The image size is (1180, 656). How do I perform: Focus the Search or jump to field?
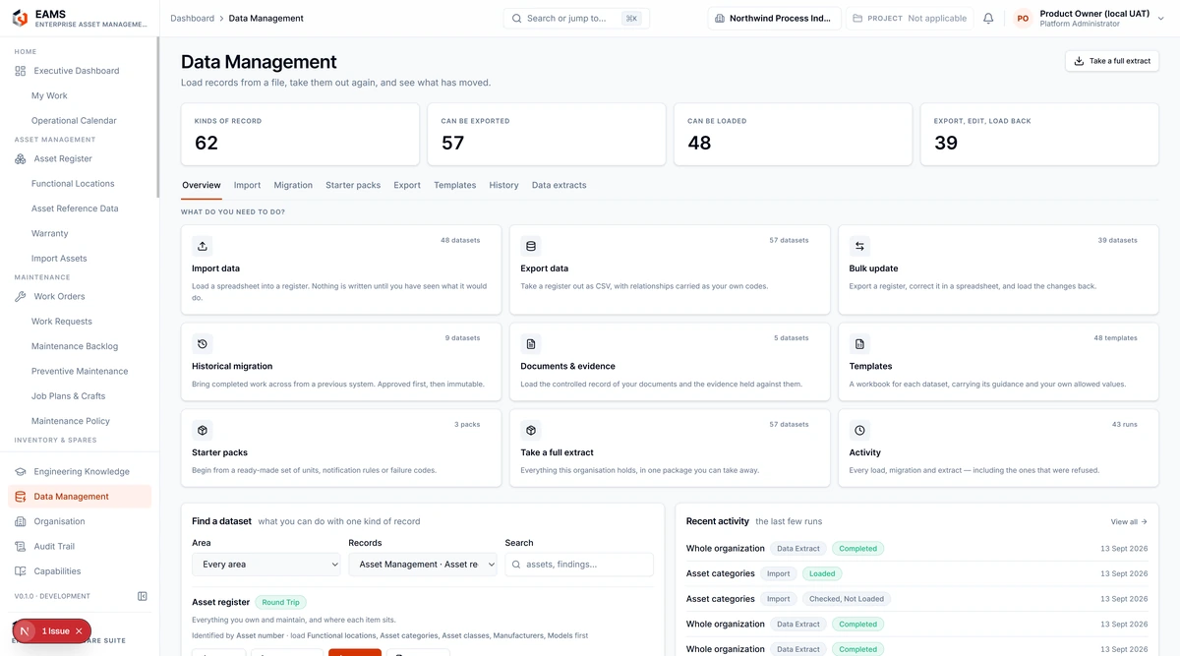pyautogui.click(x=576, y=19)
